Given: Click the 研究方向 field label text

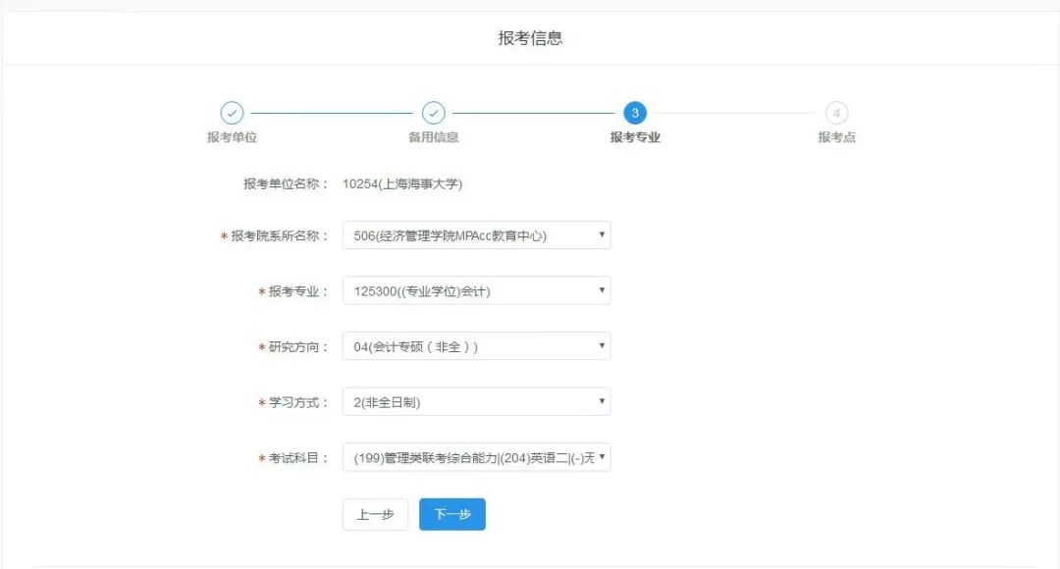Looking at the screenshot, I should tap(298, 347).
